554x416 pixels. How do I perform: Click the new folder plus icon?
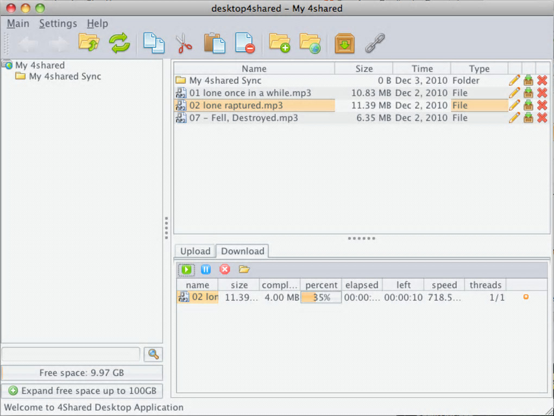[x=280, y=43]
